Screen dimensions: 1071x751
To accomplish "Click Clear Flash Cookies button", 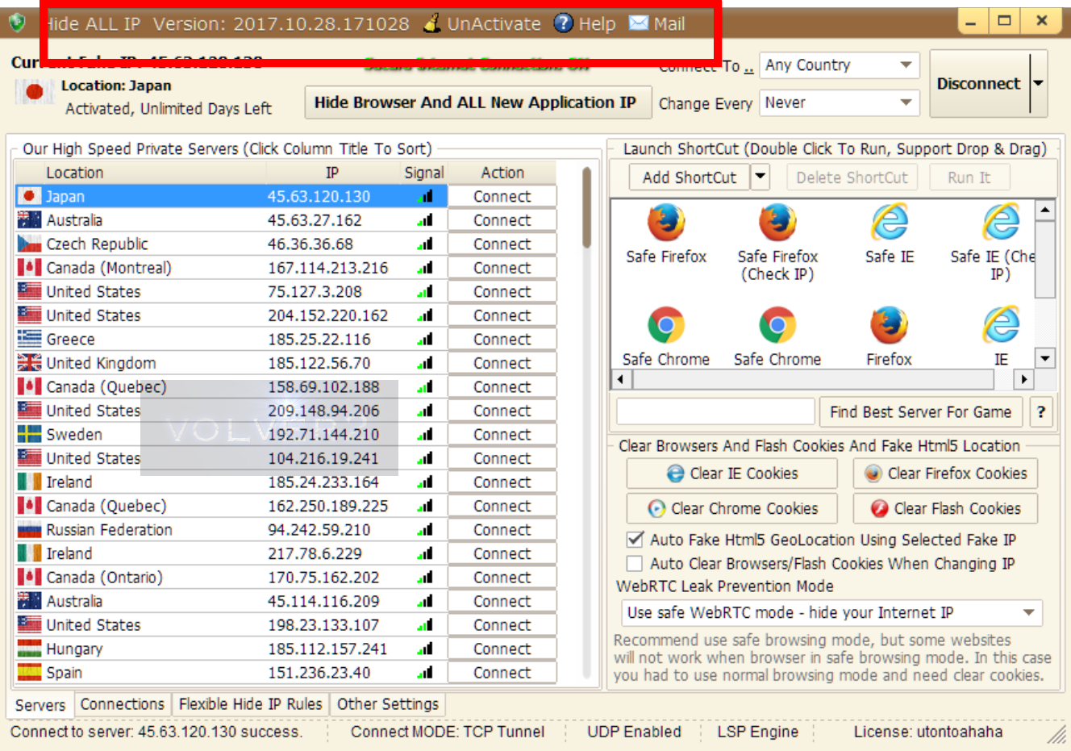I will pos(945,508).
